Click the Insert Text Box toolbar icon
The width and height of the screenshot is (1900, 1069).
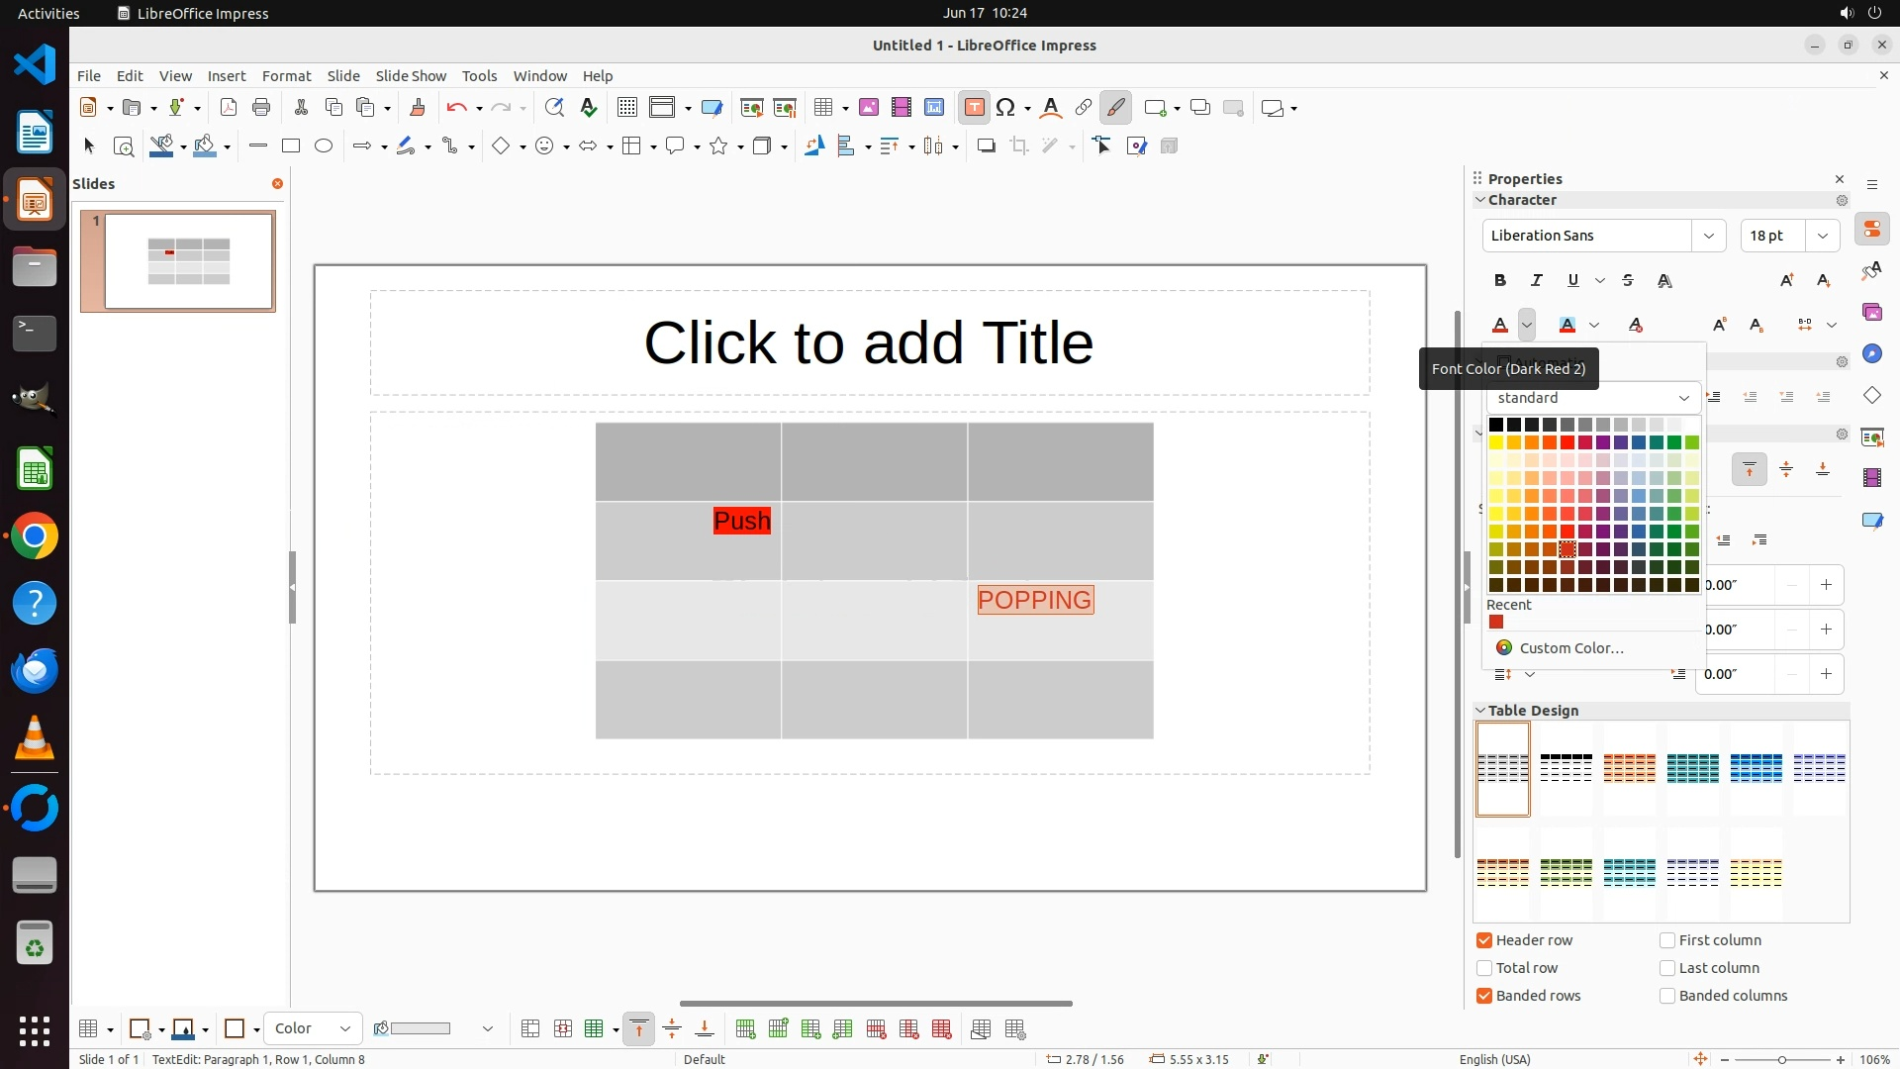pyautogui.click(x=974, y=108)
